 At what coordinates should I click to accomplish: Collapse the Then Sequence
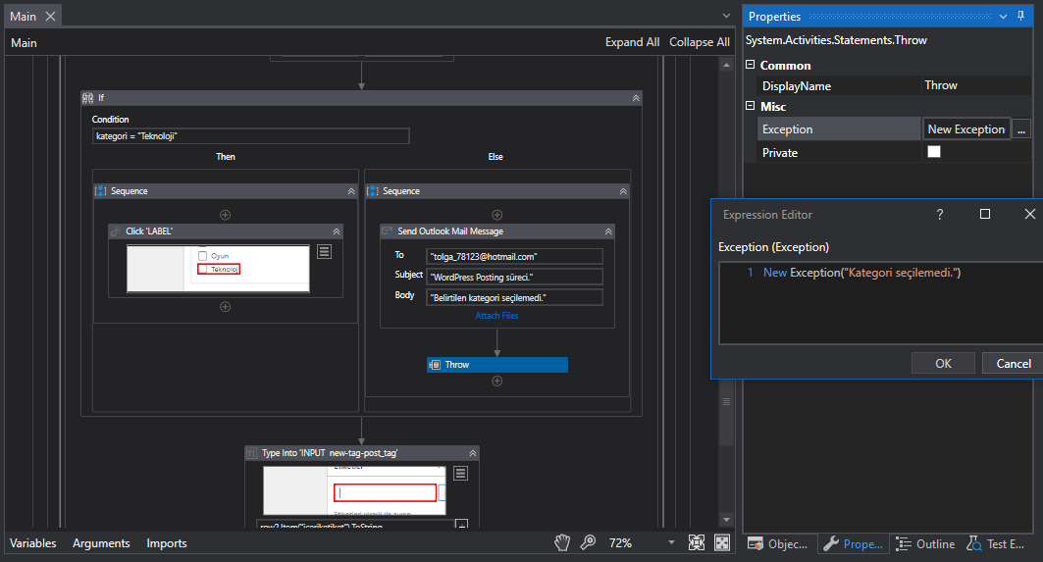coord(351,191)
